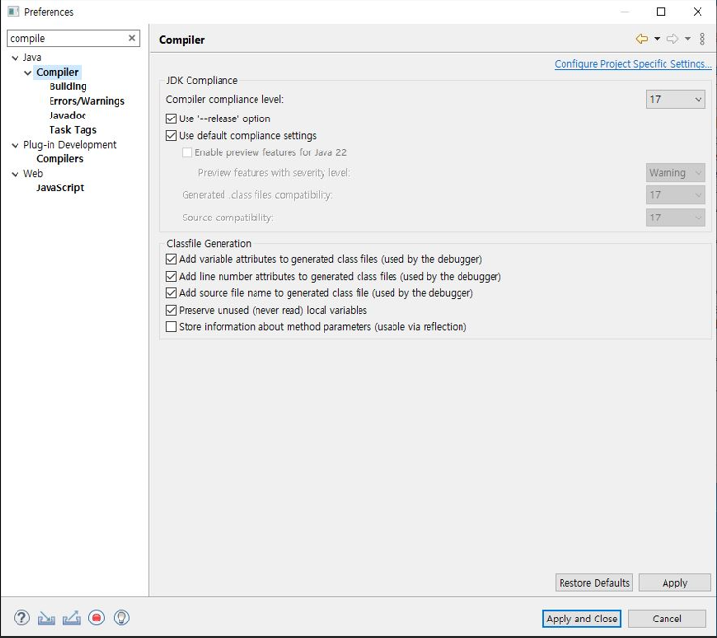
Task: Toggle the Use '--release' option checkbox
Action: 171,118
